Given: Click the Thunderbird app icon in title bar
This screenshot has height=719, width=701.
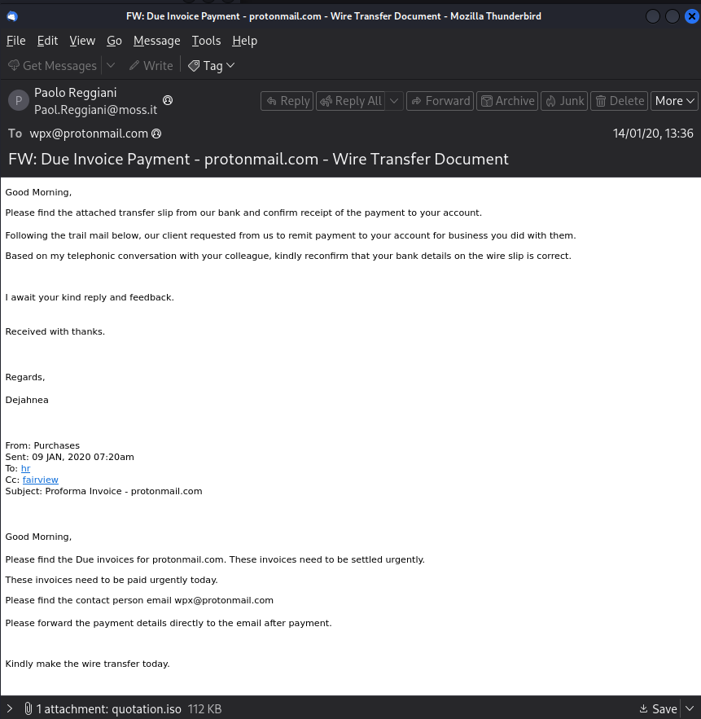Looking at the screenshot, I should tap(12, 16).
